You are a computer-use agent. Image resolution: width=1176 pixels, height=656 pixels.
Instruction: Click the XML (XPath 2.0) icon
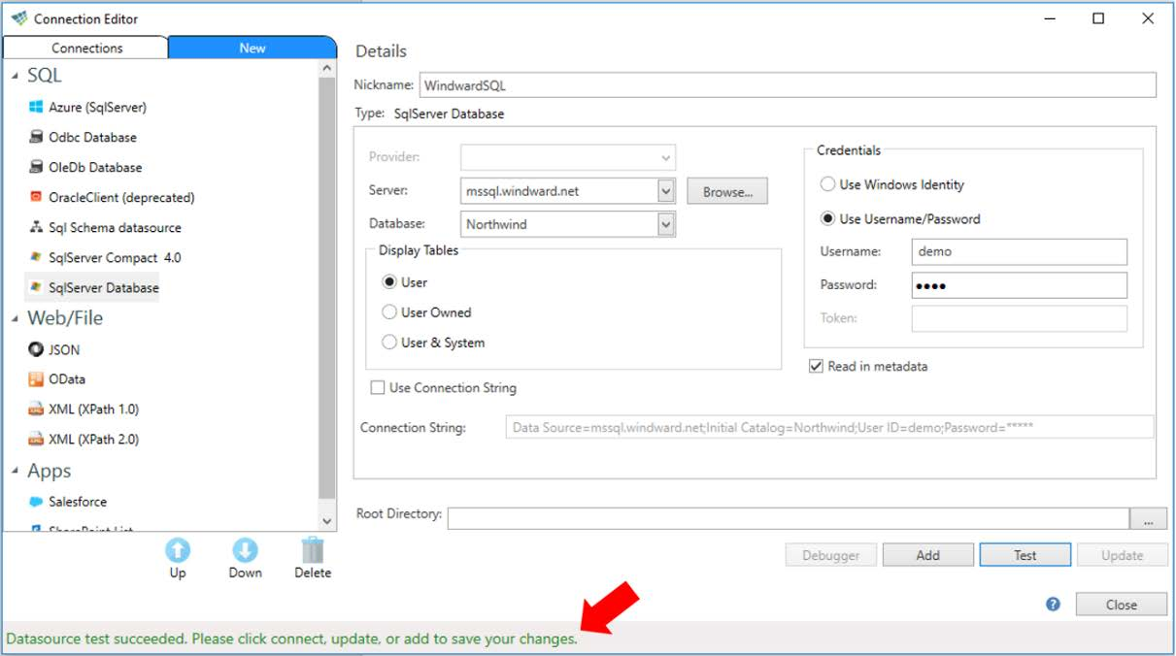click(36, 440)
